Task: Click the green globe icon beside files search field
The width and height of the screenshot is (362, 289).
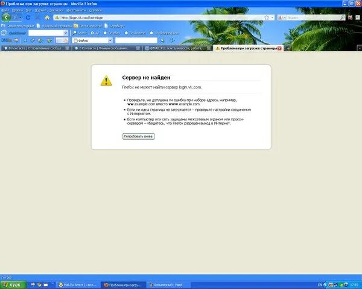Action: pos(162,40)
